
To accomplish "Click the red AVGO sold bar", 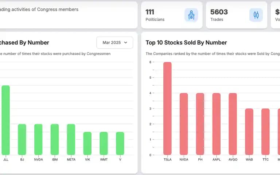I will point(233,124).
